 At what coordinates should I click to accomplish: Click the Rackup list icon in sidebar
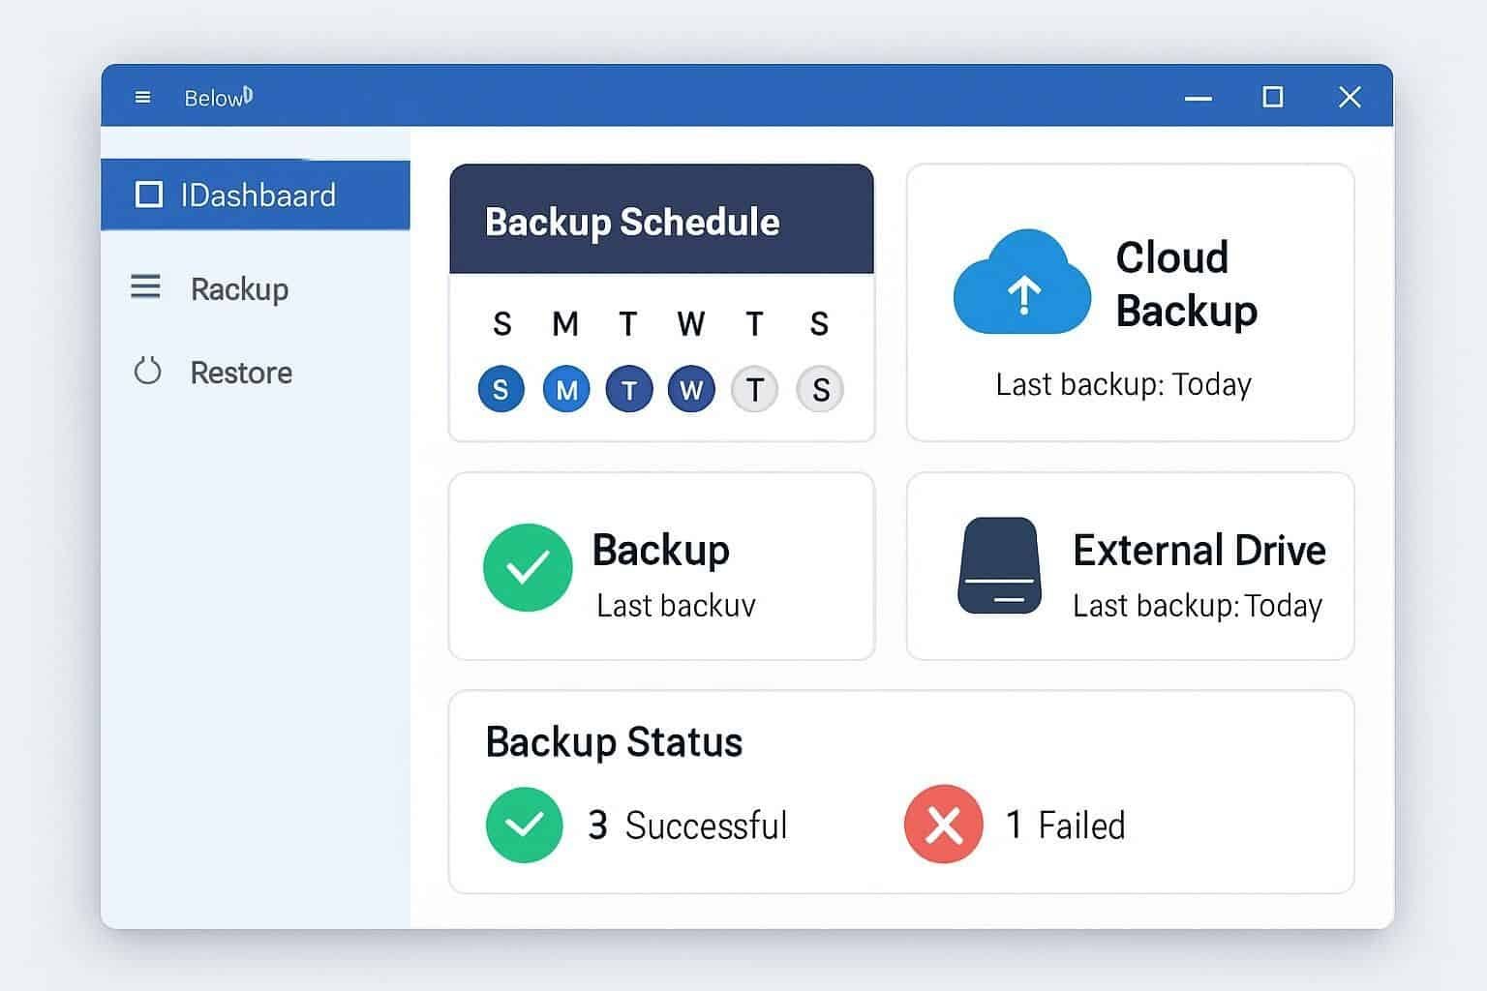(x=145, y=286)
